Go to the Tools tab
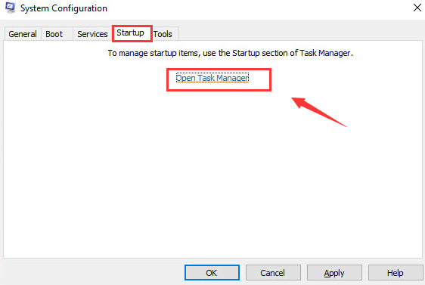This screenshot has height=285, width=425. 163,34
